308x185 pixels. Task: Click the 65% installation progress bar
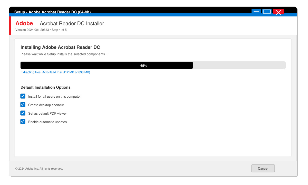(x=153, y=65)
